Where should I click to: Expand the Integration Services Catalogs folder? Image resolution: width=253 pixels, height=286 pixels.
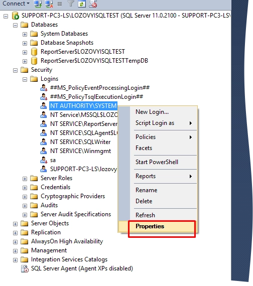tap(16, 260)
